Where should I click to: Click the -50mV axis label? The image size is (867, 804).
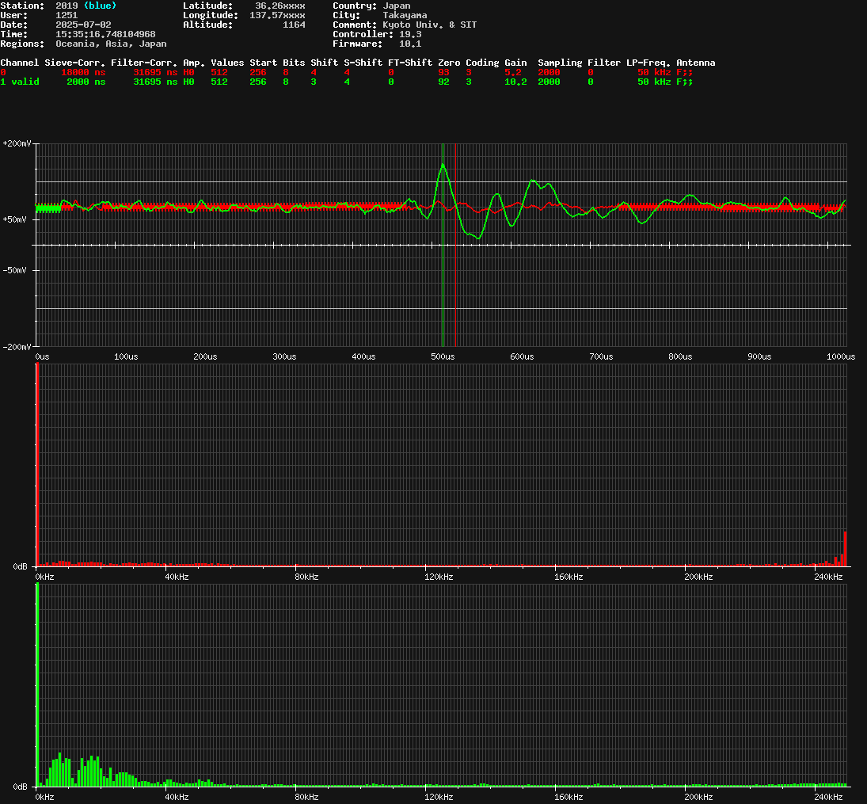(x=14, y=271)
